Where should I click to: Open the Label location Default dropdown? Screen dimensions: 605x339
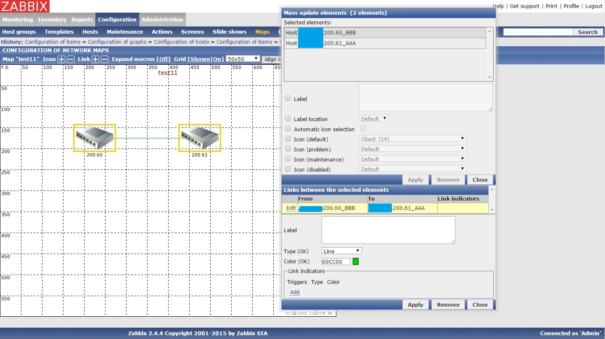374,119
